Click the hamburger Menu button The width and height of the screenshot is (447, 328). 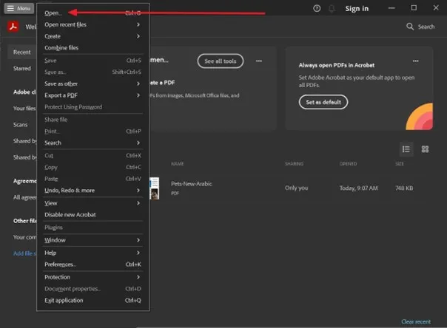click(x=19, y=8)
